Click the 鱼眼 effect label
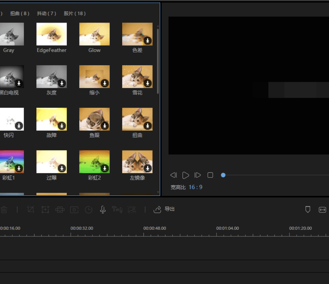329x284 pixels. point(94,135)
